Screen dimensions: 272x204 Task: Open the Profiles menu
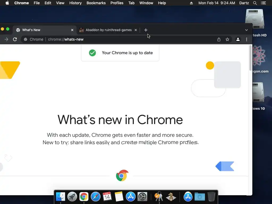(x=117, y=3)
